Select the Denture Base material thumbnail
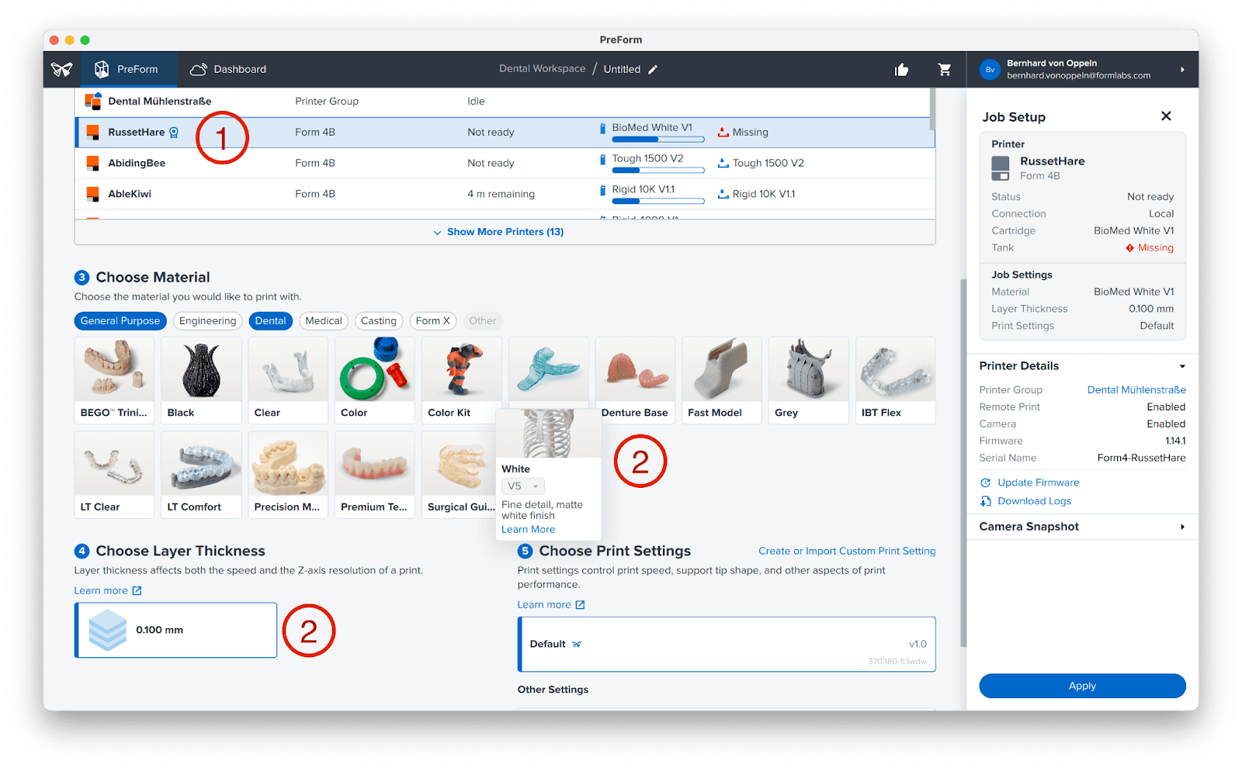 pyautogui.click(x=635, y=379)
